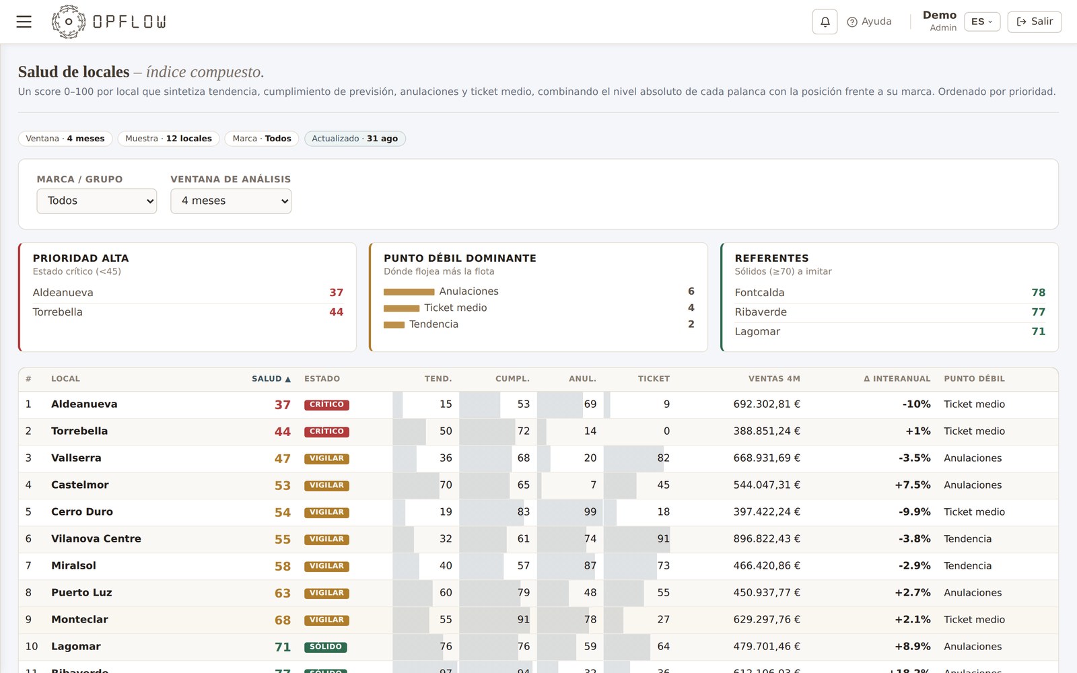Screen dimensions: 1077x673
Task: Open Puerto Luz row in table
Action: click(x=538, y=593)
